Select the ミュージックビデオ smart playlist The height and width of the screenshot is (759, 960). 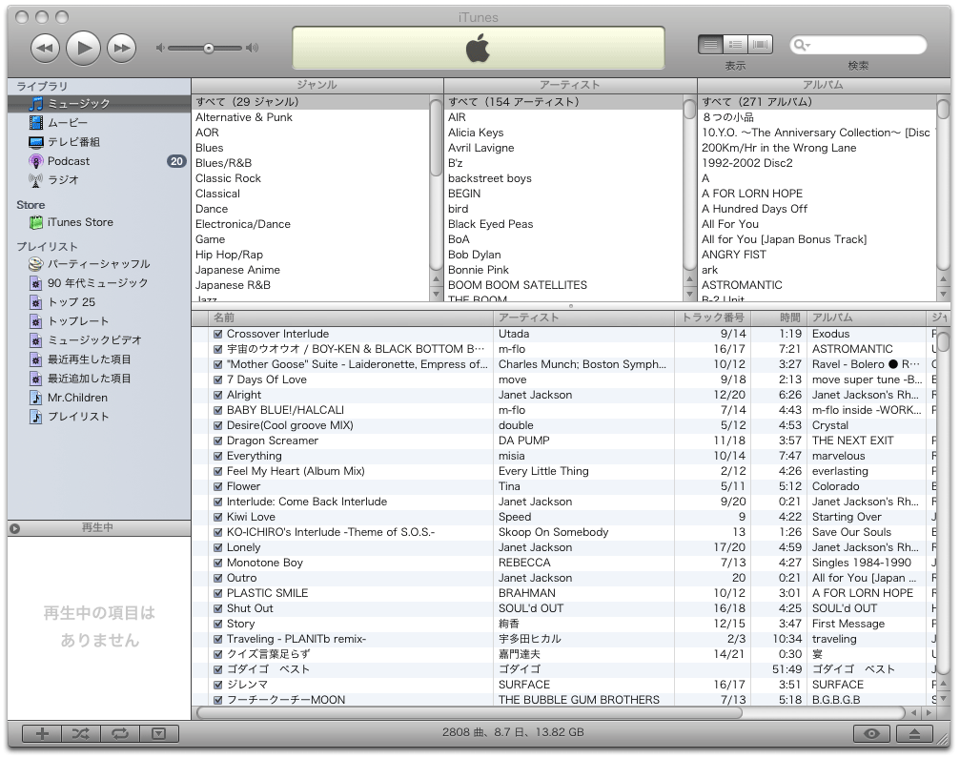coord(99,340)
